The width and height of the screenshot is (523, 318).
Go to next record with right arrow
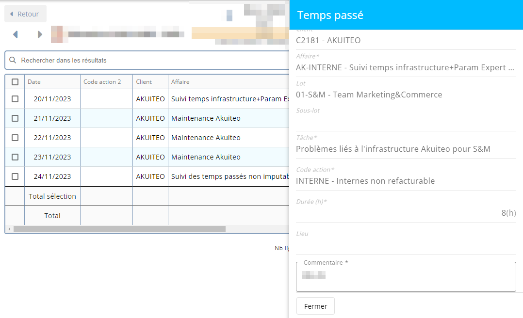coord(40,34)
